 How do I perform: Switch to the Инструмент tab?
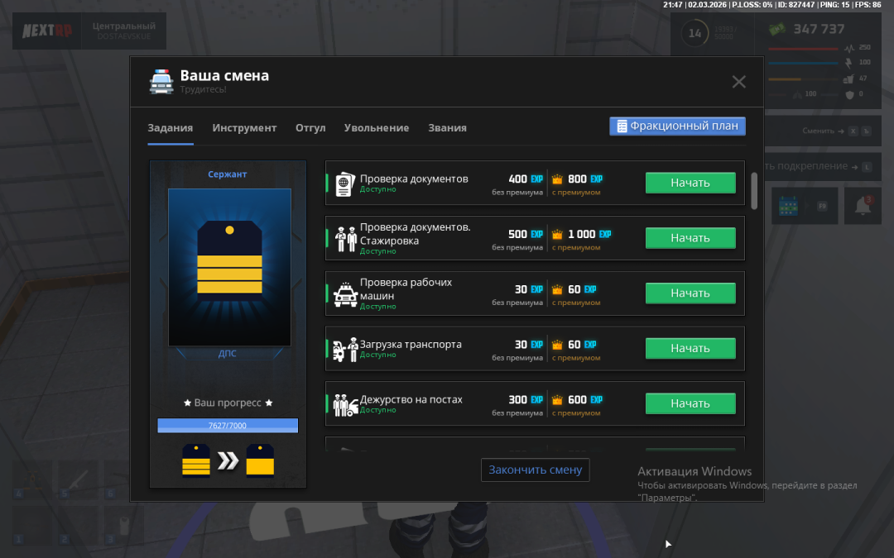click(244, 128)
